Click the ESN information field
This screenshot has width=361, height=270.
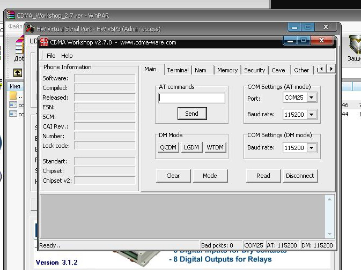pyautogui.click(x=105, y=107)
